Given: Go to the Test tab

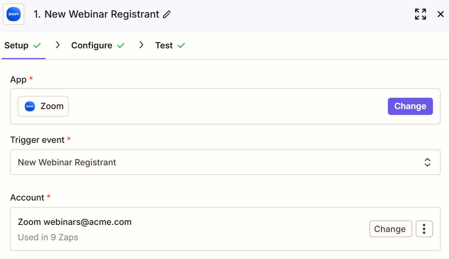Looking at the screenshot, I should (164, 46).
